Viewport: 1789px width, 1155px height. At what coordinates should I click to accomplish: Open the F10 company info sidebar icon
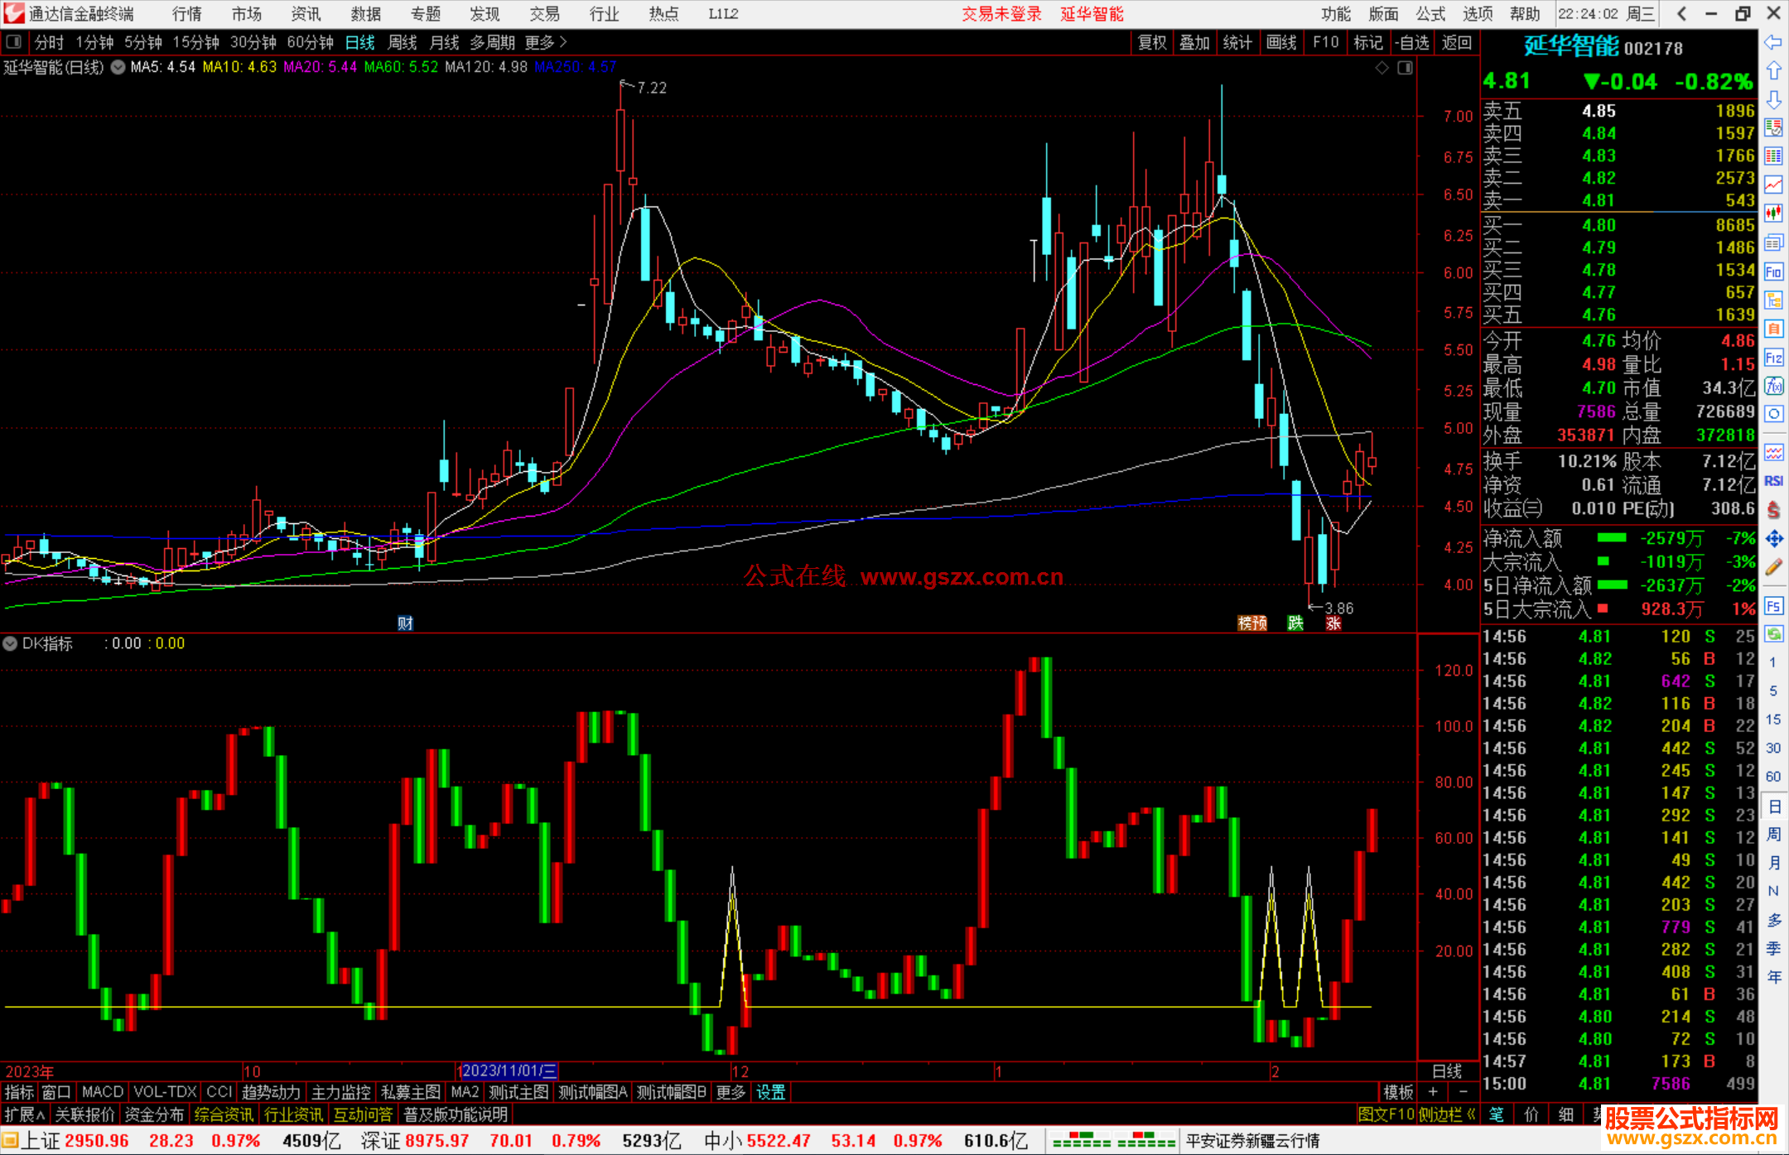click(x=1773, y=272)
